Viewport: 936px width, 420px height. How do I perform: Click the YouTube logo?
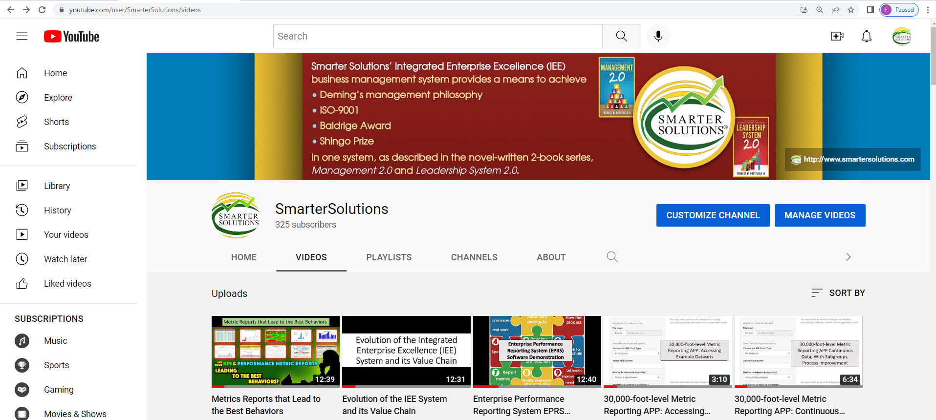tap(71, 37)
